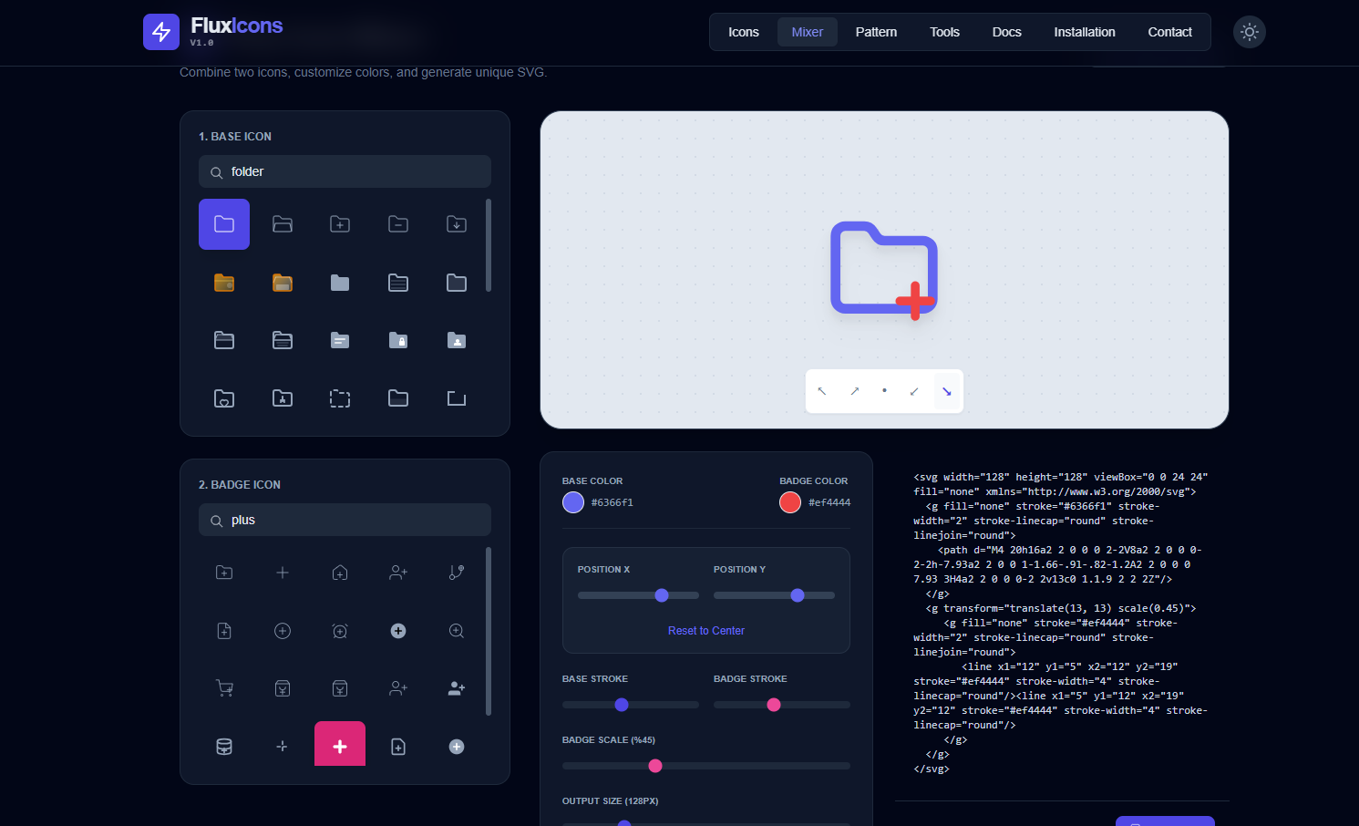Select the file-plus badge icon

click(x=224, y=630)
